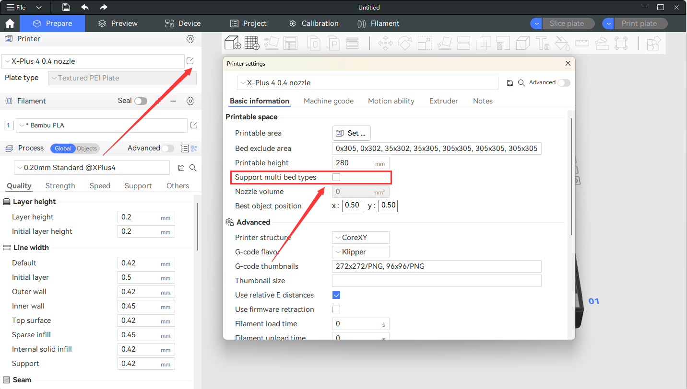The height and width of the screenshot is (389, 687).
Task: Expand the 0.20mm Standard @XPlus4 preset dropdown
Action: point(92,168)
